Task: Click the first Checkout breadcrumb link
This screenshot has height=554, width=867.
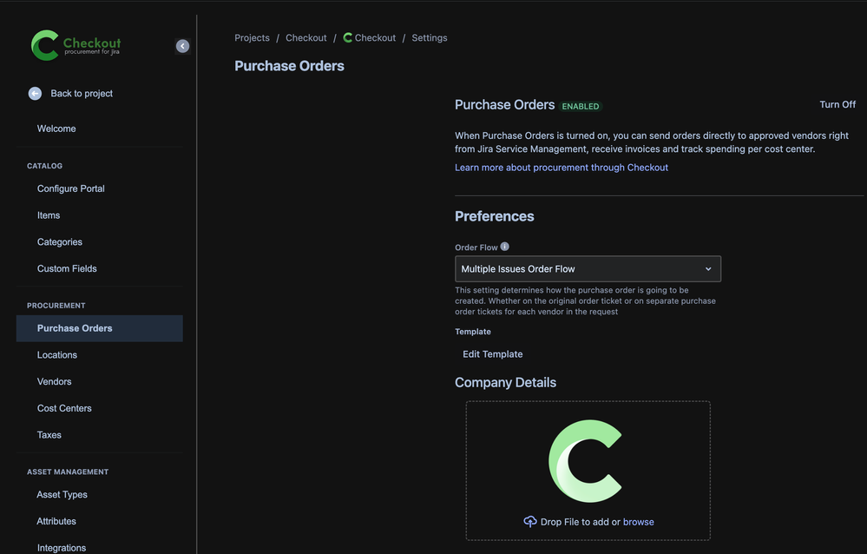Action: click(305, 37)
